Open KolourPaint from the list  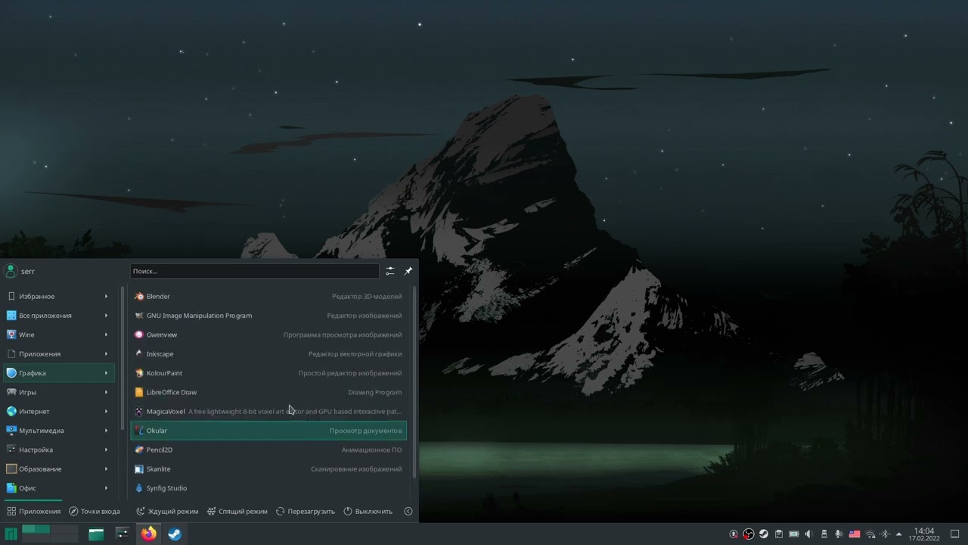(268, 373)
